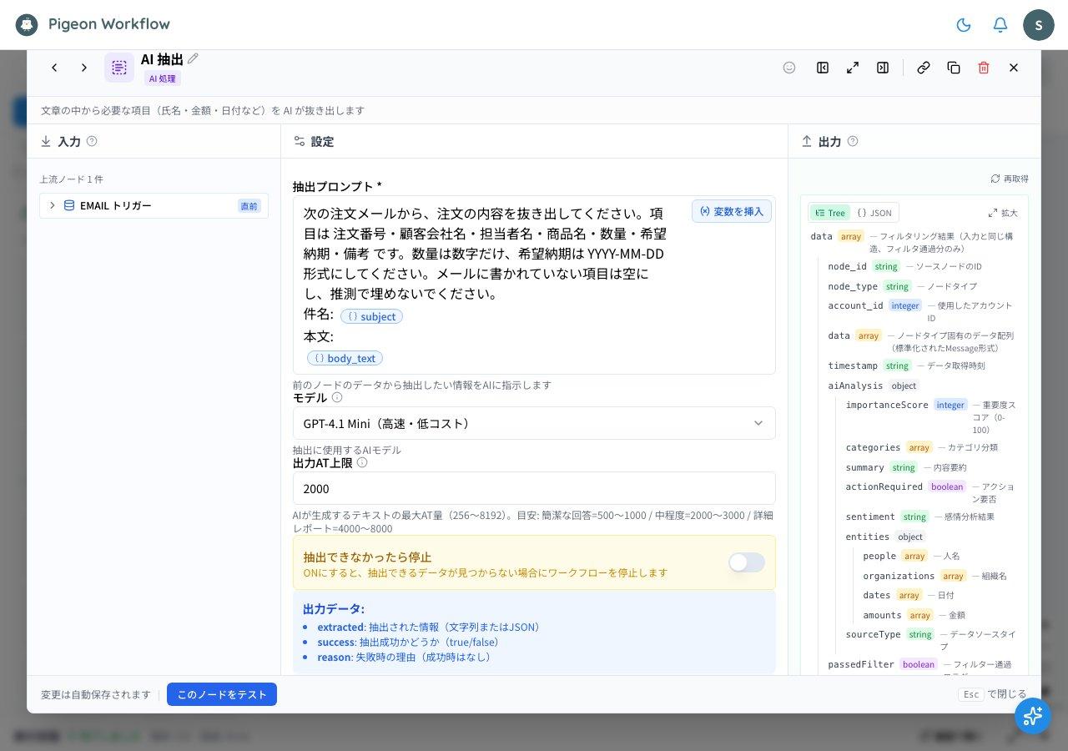This screenshot has width=1068, height=751.
Task: Click 拡大 to enlarge output tree
Action: coord(1003,213)
